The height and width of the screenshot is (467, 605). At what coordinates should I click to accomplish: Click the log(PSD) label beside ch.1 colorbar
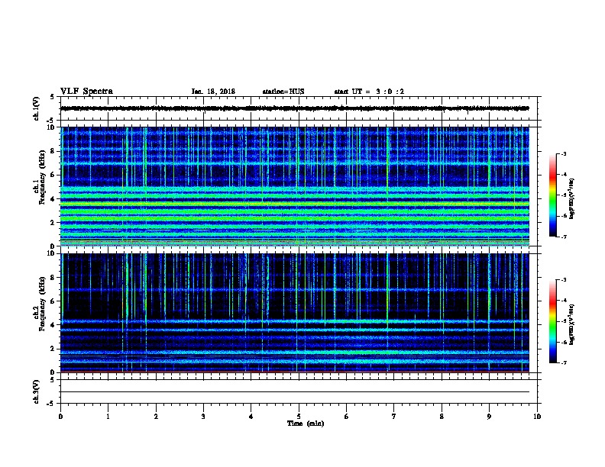[x=572, y=199]
